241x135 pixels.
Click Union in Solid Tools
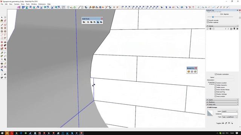pos(91,22)
